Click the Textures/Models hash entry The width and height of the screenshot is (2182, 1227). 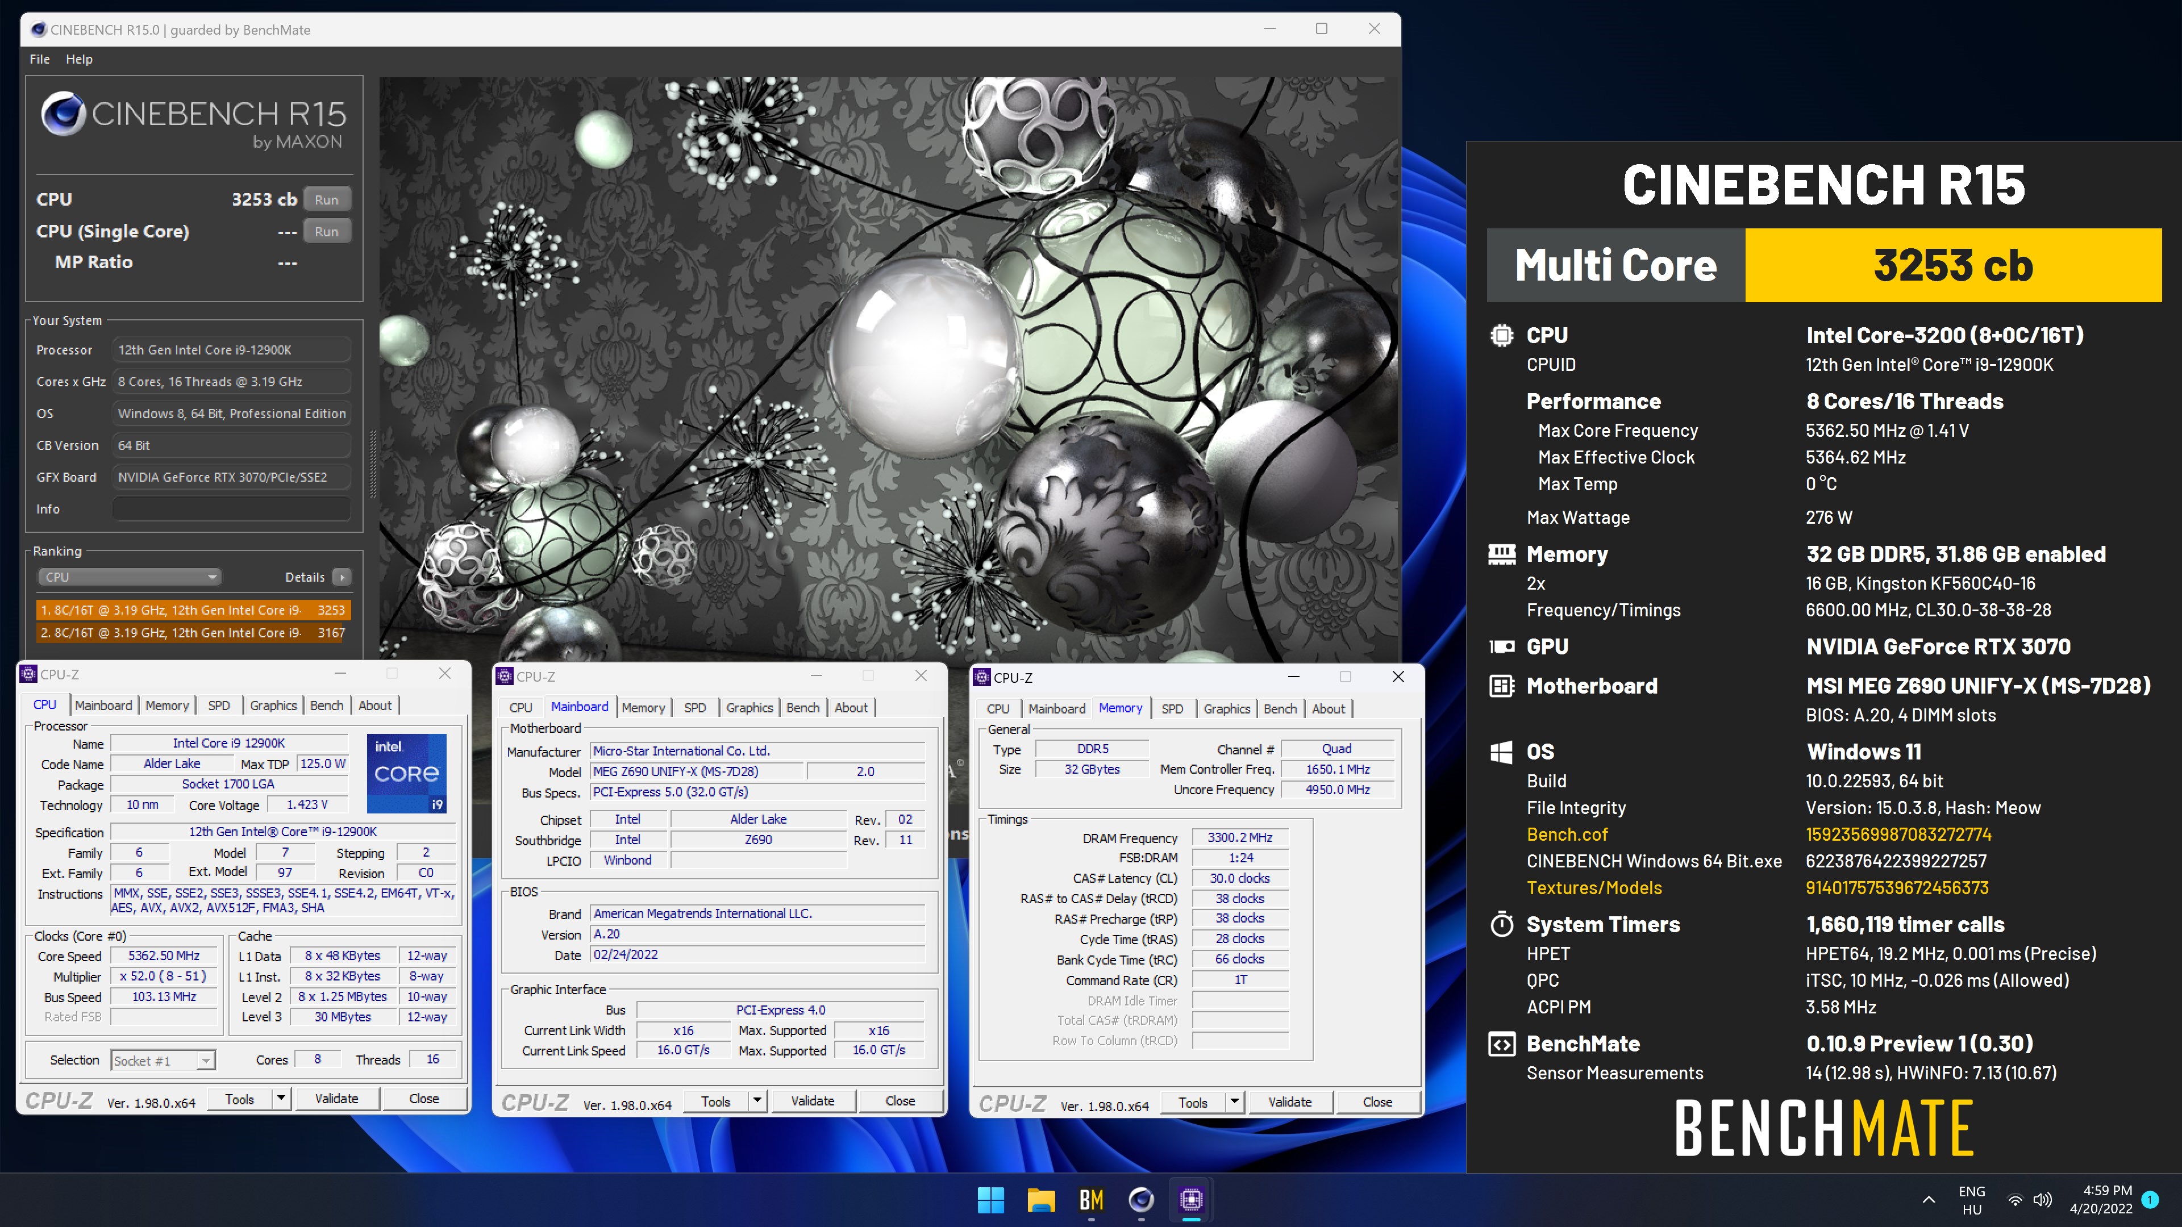(x=1897, y=887)
